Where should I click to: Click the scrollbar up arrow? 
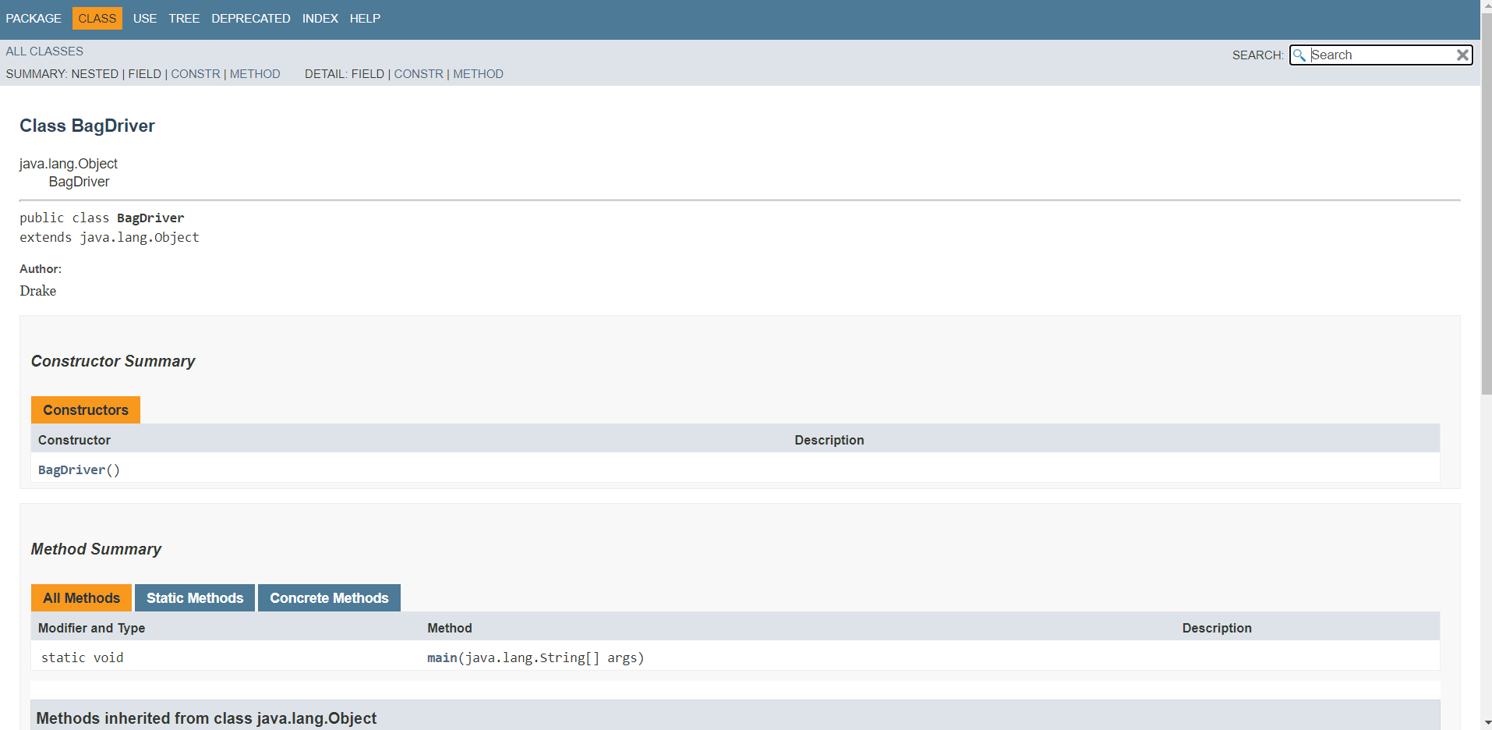pyautogui.click(x=1486, y=6)
